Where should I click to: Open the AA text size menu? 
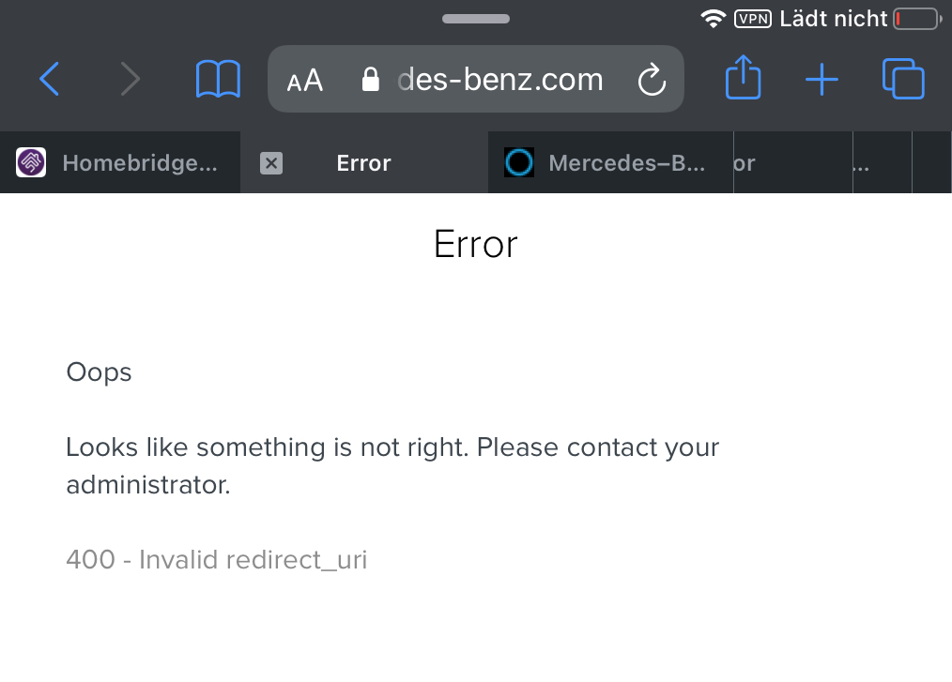tap(305, 80)
